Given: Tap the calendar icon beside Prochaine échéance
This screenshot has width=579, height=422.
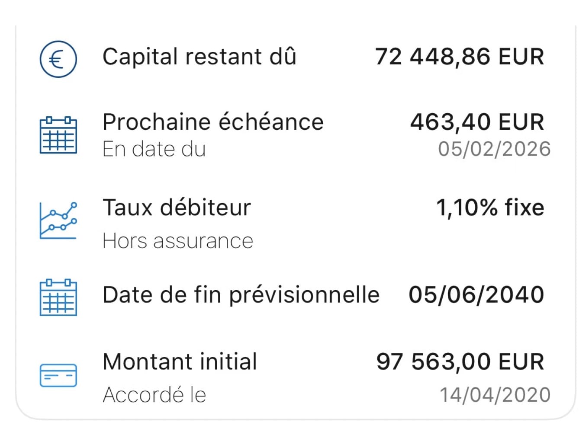Looking at the screenshot, I should pos(58,135).
